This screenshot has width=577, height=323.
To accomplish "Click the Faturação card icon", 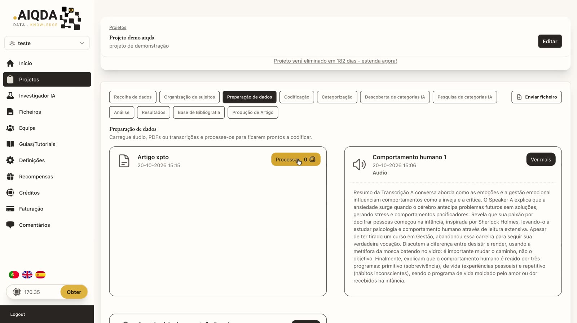I will pyautogui.click(x=10, y=209).
